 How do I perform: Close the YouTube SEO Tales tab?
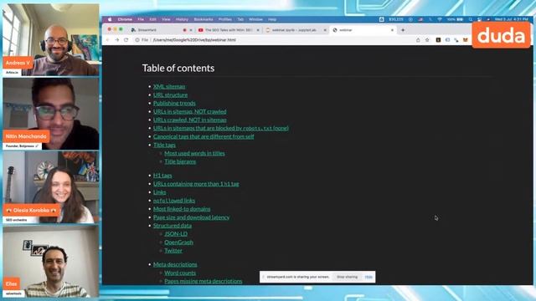point(258,30)
